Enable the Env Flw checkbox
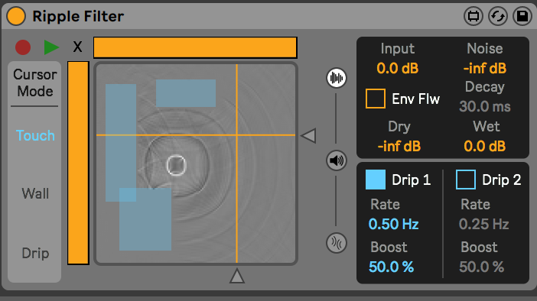 tap(376, 99)
